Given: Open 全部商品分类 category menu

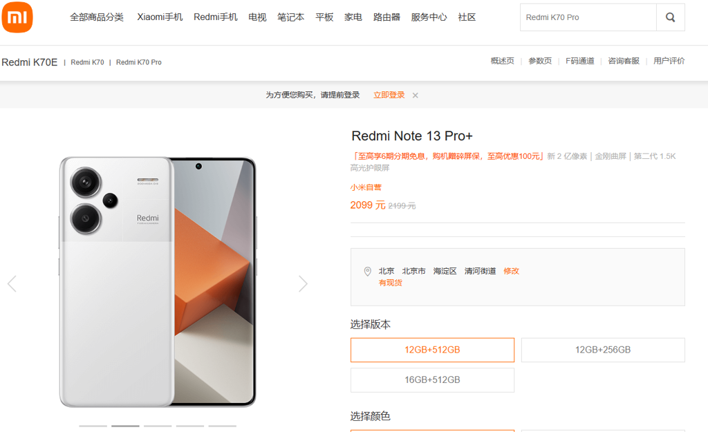Looking at the screenshot, I should (97, 17).
